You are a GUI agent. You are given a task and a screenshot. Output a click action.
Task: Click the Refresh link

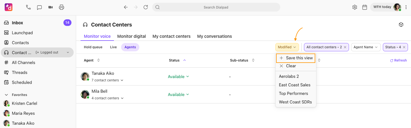click(x=398, y=60)
